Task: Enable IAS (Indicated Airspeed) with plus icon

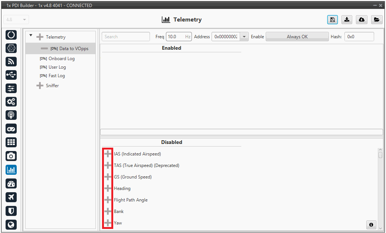Action: tap(108, 154)
